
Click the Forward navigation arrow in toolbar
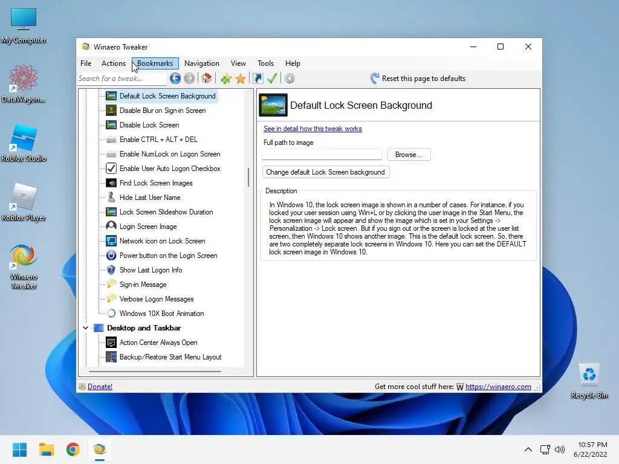[x=189, y=79]
